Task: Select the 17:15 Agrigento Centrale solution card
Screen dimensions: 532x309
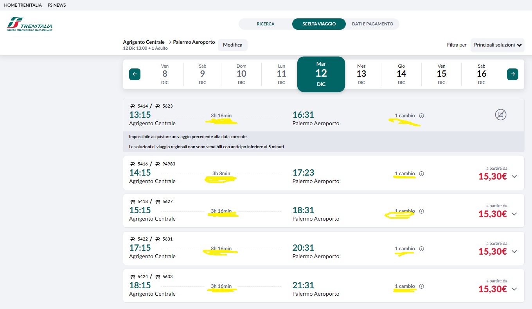Action: (x=324, y=248)
